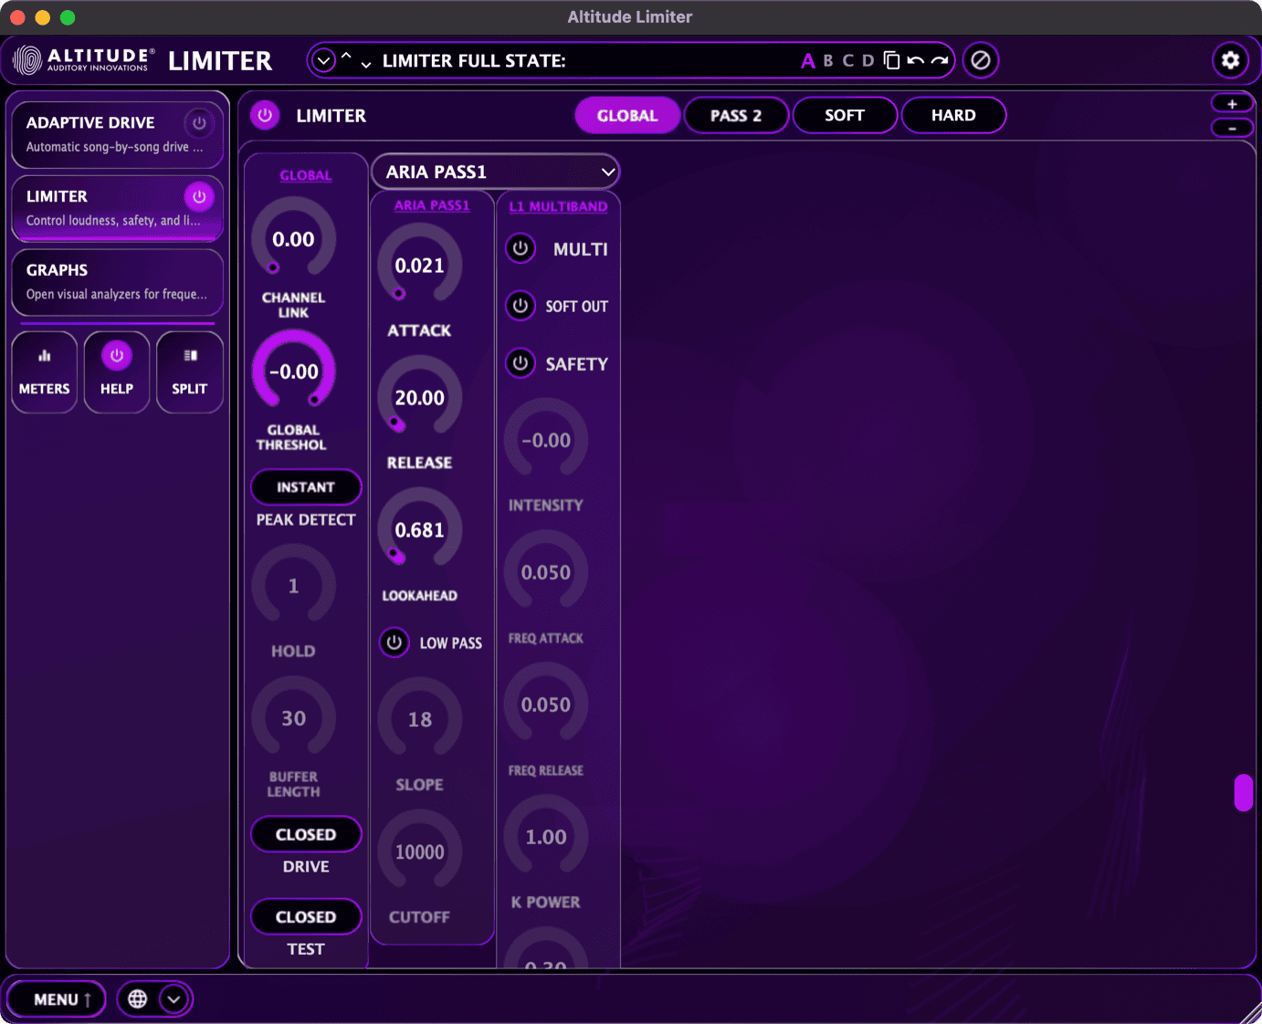
Task: Click the GLOBAL column header link
Action: [x=306, y=175]
